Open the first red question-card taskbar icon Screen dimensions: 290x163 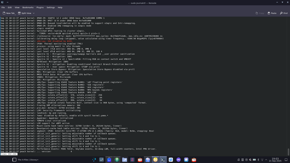(140, 160)
